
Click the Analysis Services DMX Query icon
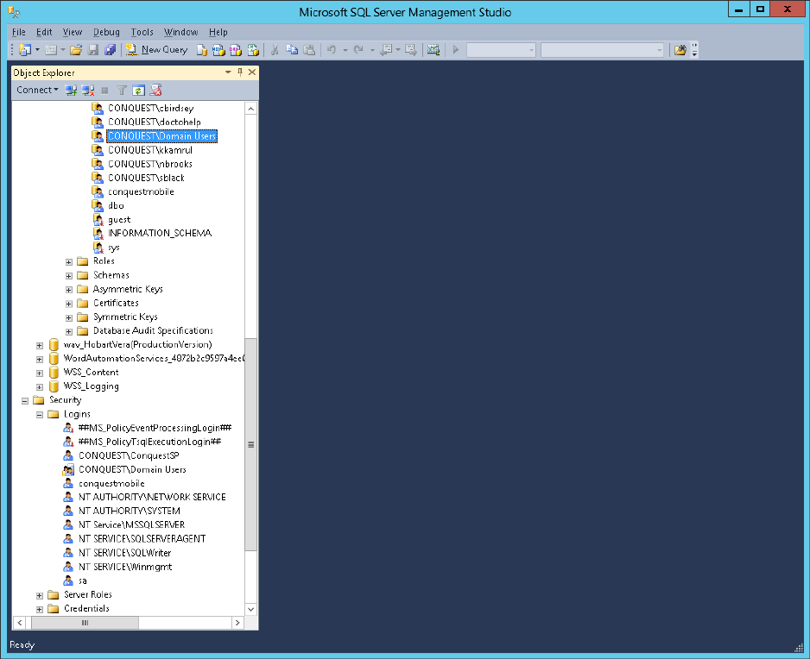[236, 49]
